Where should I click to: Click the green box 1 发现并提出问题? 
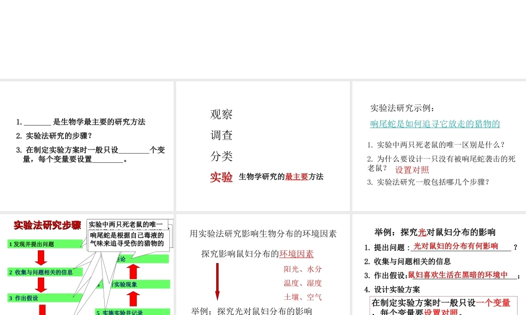click(45, 244)
